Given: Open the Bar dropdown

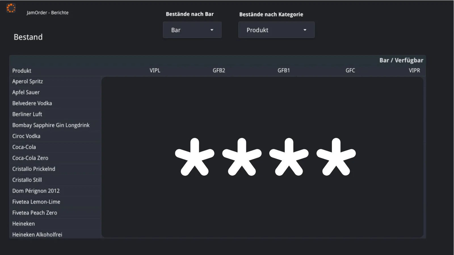Looking at the screenshot, I should 192,30.
